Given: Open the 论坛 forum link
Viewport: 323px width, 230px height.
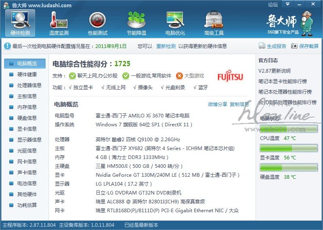Looking at the screenshot, I should (273, 4).
